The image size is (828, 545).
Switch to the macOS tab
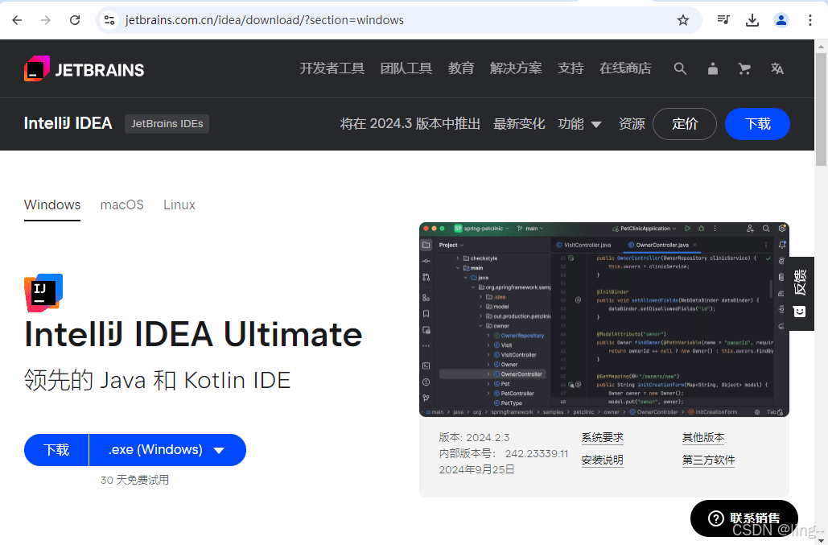pyautogui.click(x=122, y=205)
